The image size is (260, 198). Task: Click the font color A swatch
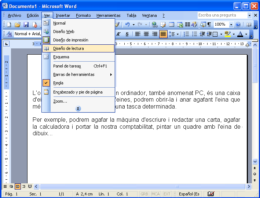tap(240, 34)
